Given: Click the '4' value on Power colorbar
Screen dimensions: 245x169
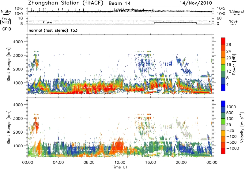Looking at the screenshot, I should (x=227, y=84).
